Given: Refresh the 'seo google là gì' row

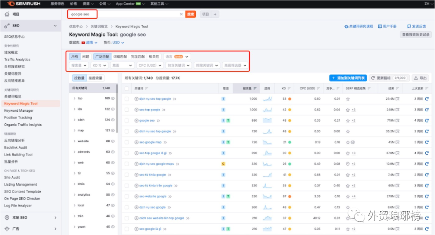Looking at the screenshot, I should tap(427, 229).
